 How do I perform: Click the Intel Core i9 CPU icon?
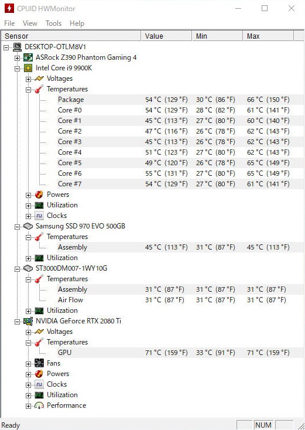point(28,68)
